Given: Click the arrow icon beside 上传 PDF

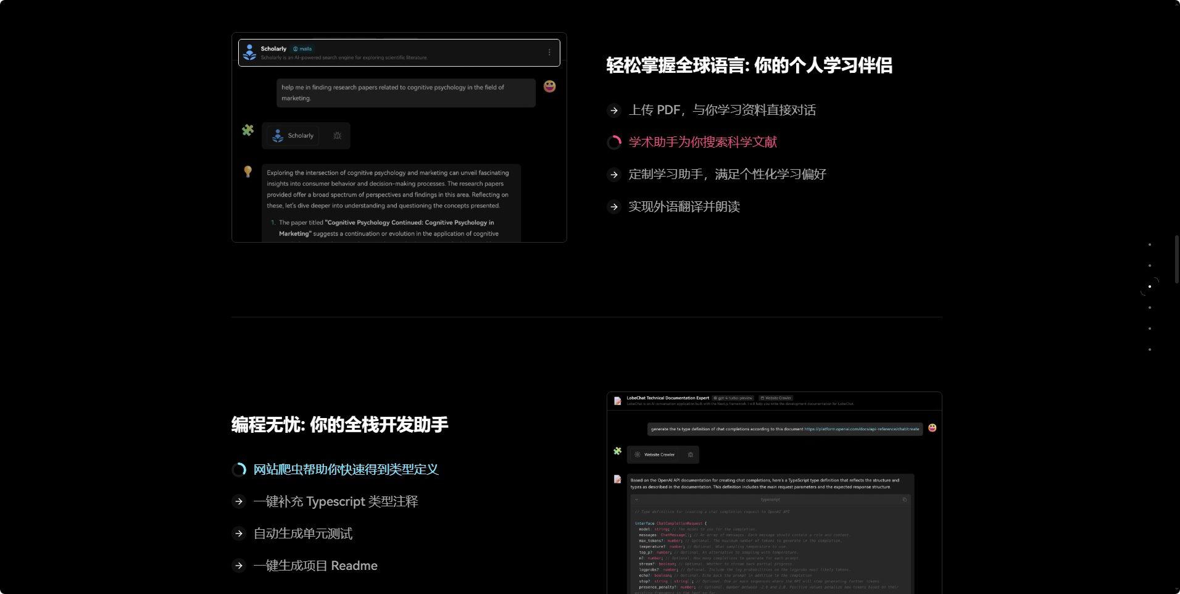Looking at the screenshot, I should (613, 111).
